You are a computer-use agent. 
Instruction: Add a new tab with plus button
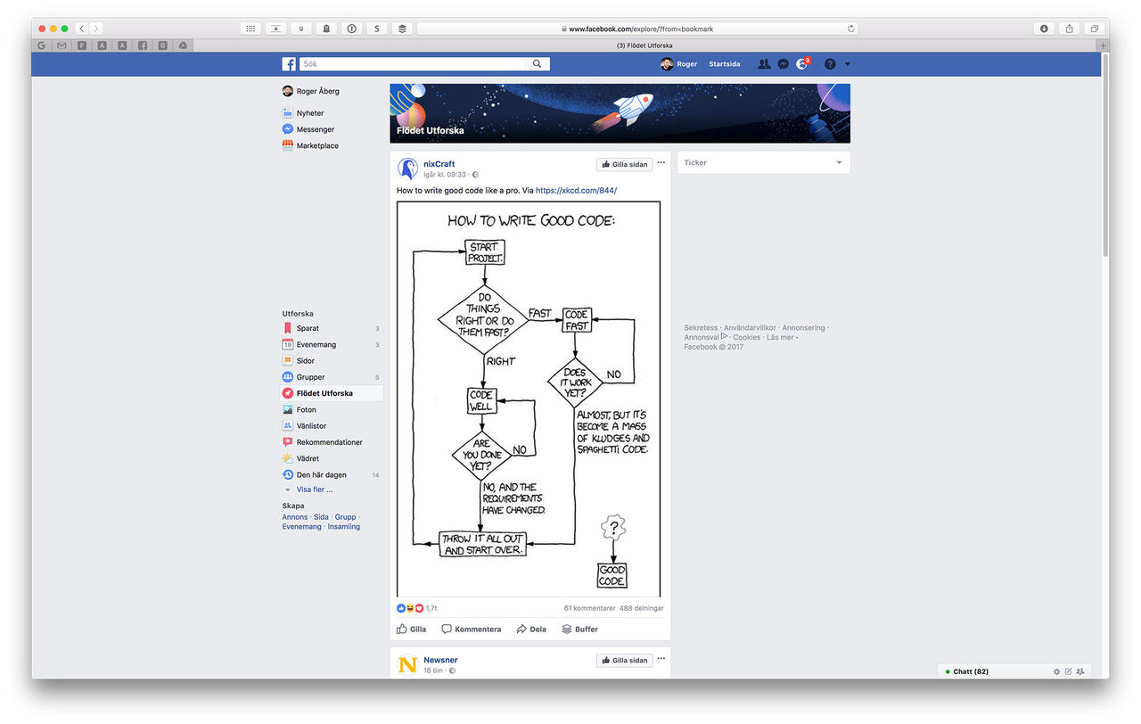click(x=1103, y=45)
